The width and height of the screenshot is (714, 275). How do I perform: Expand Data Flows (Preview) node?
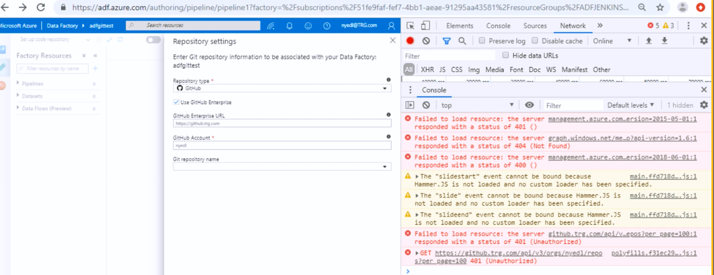[x=18, y=108]
